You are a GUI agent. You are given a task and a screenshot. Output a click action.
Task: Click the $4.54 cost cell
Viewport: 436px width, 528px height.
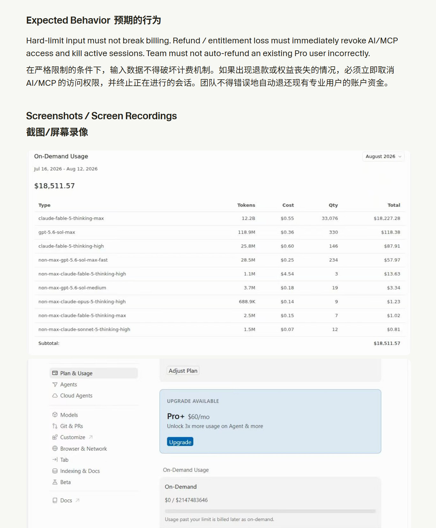coord(287,274)
